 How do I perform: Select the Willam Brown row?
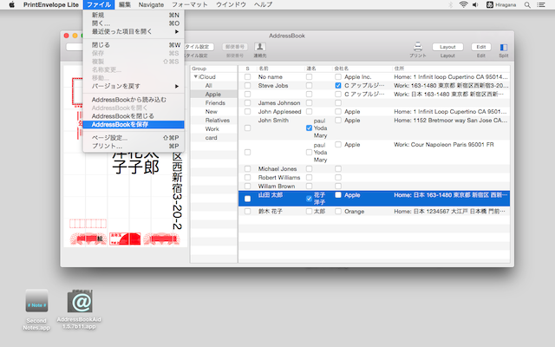[374, 187]
